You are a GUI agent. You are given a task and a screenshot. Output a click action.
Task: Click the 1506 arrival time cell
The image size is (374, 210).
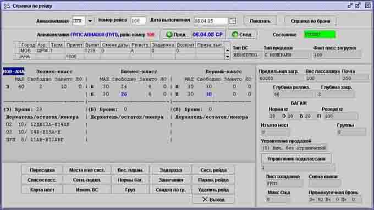74,57
